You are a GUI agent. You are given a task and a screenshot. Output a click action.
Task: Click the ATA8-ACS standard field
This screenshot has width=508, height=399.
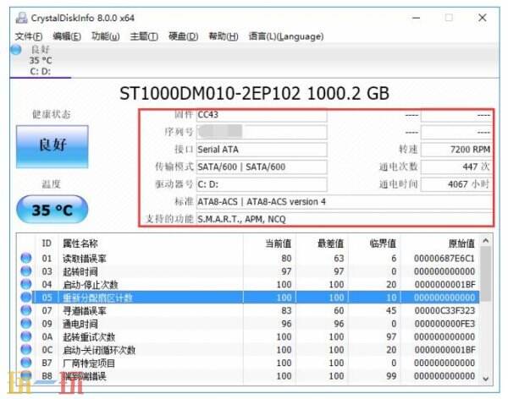click(344, 202)
